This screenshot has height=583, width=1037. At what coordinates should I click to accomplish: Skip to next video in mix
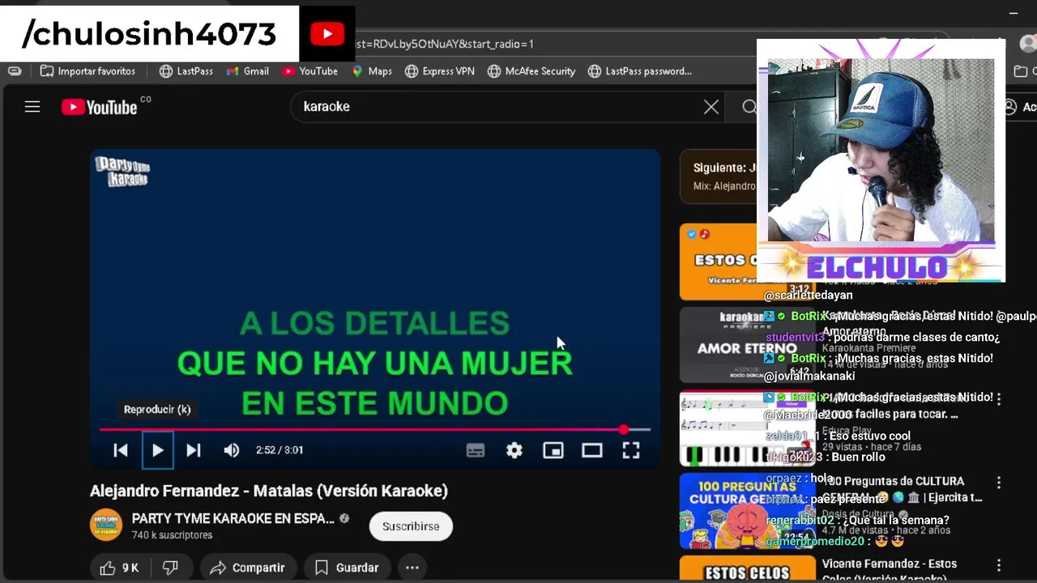[x=193, y=450]
